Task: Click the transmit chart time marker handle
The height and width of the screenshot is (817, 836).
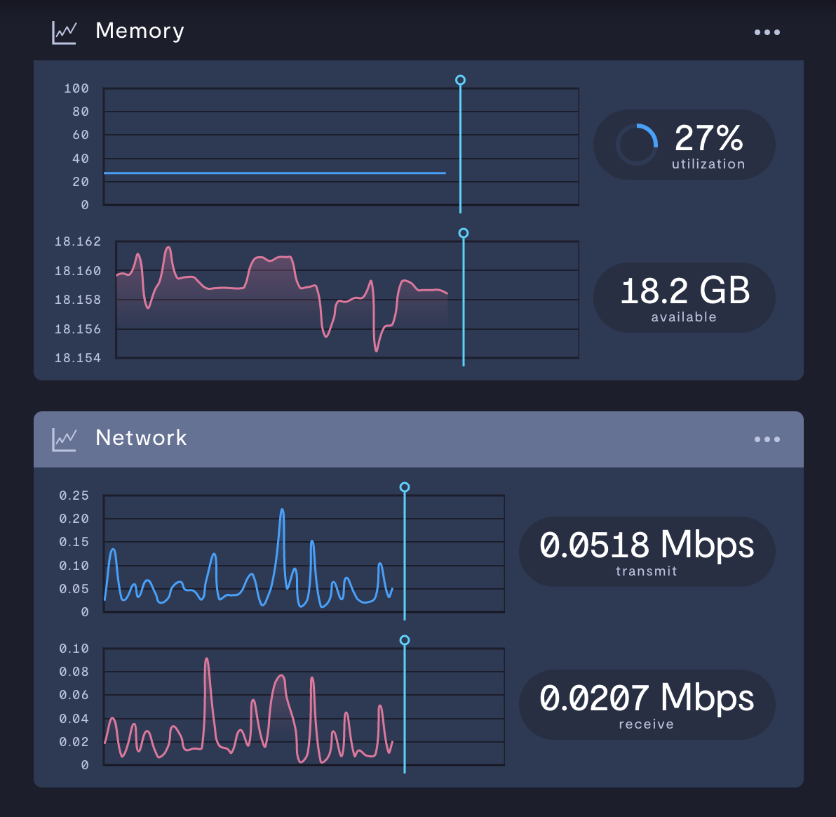Action: 405,487
